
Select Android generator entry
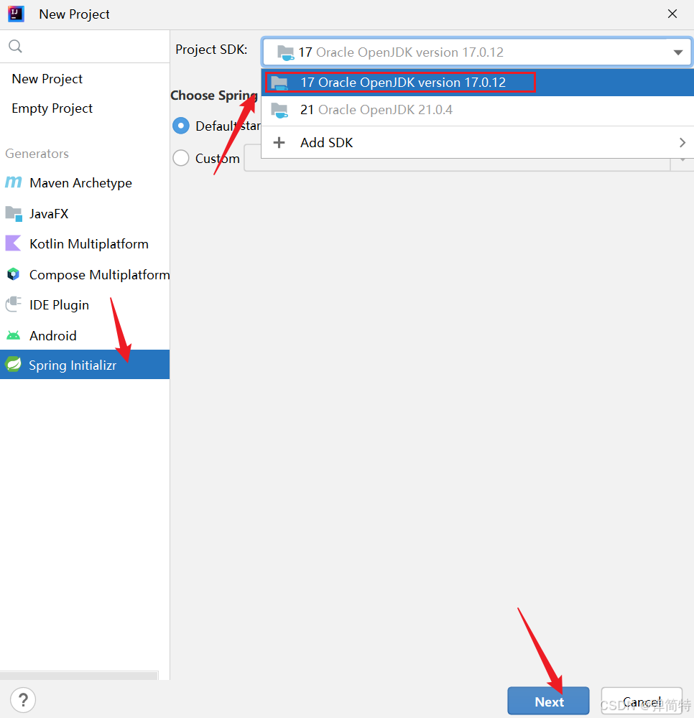[x=85, y=335]
